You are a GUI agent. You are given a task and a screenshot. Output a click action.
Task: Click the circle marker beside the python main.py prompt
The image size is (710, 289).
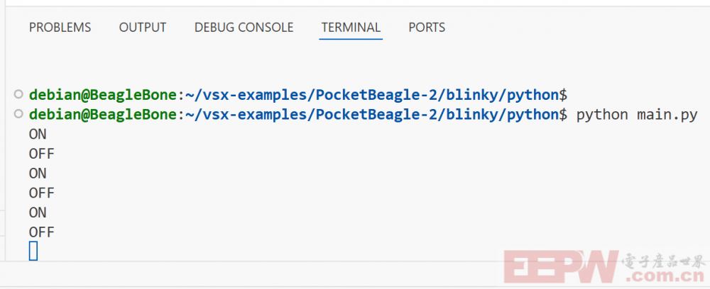coord(18,114)
